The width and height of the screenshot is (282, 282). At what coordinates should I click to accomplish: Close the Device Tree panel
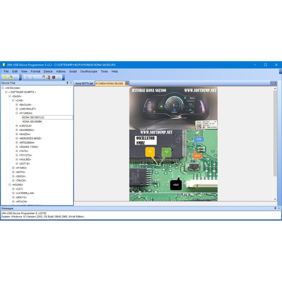[71, 83]
